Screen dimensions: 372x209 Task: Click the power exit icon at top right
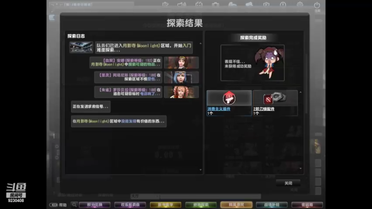click(317, 6)
